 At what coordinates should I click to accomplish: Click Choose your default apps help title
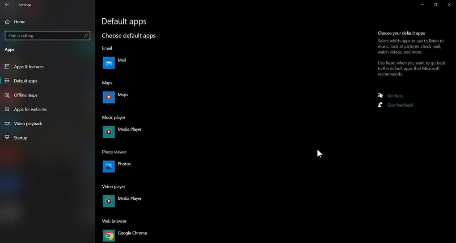(x=401, y=33)
